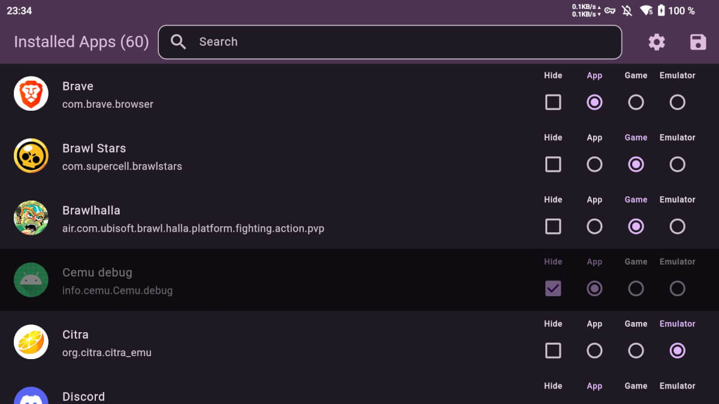Click the search magnifier icon
719x404 pixels.
[179, 41]
